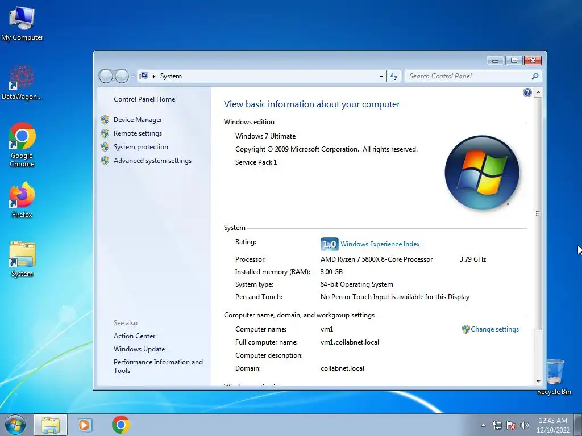Click the address bar refresh button

pos(394,76)
